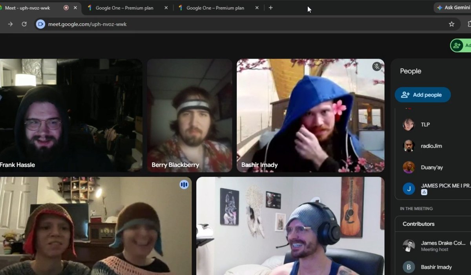Image resolution: width=471 pixels, height=275 pixels.
Task: Click the Frank Hassle name label
Action: pyautogui.click(x=17, y=165)
